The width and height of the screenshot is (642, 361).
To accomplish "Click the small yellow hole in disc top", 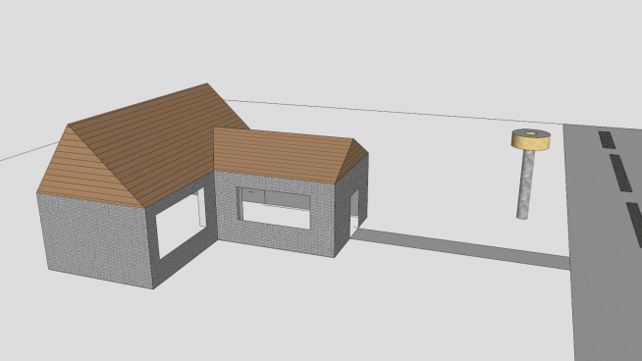I will pos(531,133).
